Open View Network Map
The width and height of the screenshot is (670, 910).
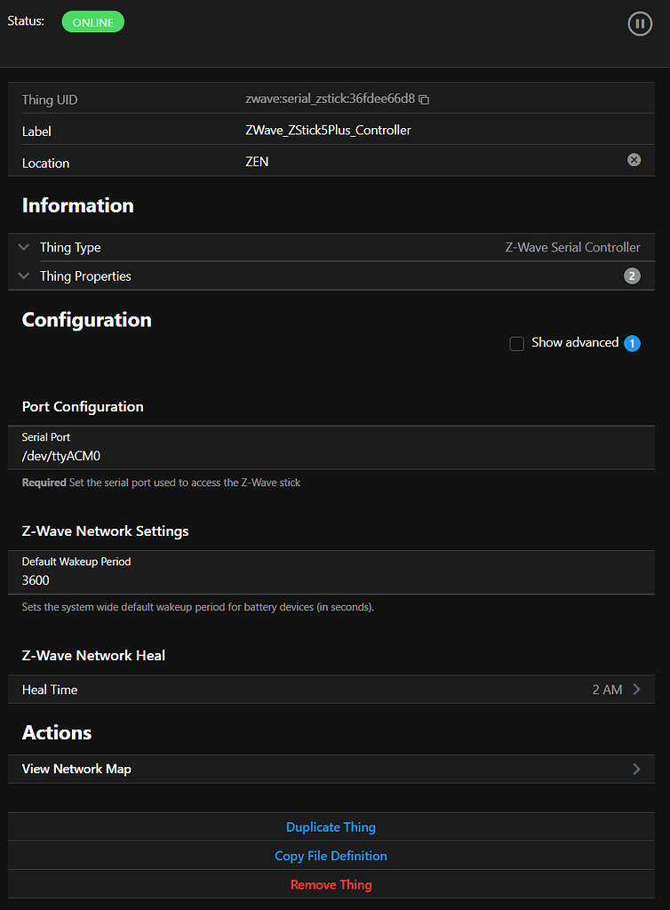pos(329,769)
